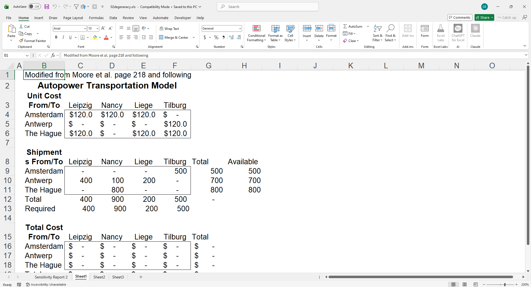The height and width of the screenshot is (287, 531).
Task: Click Increase Decimal icon
Action: 231,37
